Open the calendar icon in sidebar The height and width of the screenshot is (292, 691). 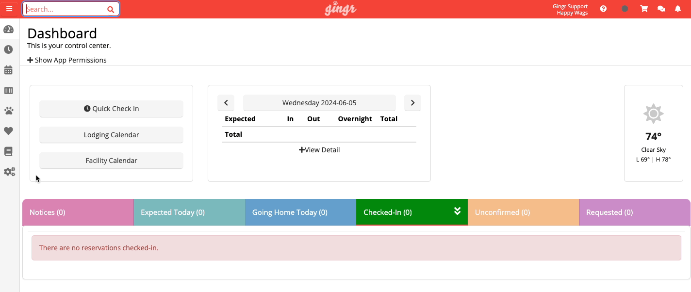pyautogui.click(x=8, y=70)
